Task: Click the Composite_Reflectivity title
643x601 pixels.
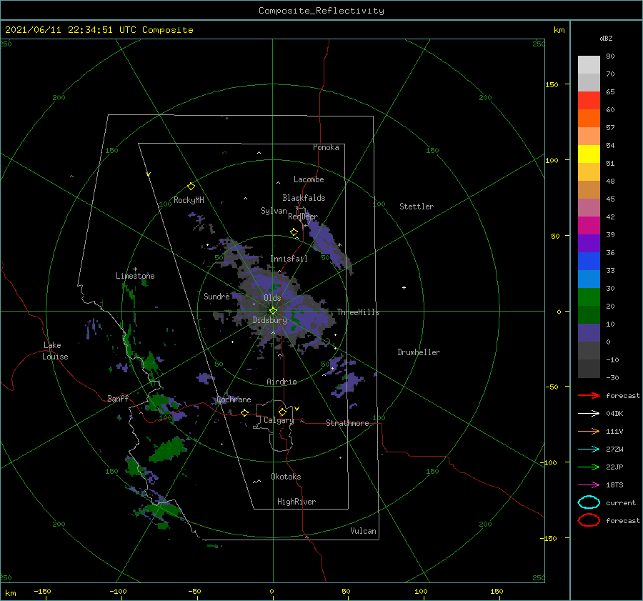Action: [x=321, y=11]
